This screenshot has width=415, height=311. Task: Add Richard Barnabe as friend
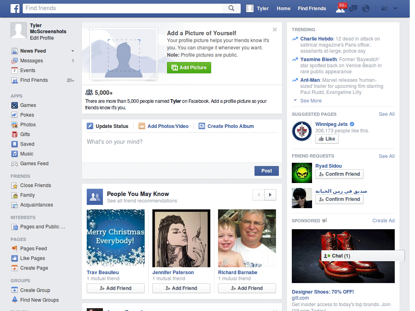click(247, 288)
